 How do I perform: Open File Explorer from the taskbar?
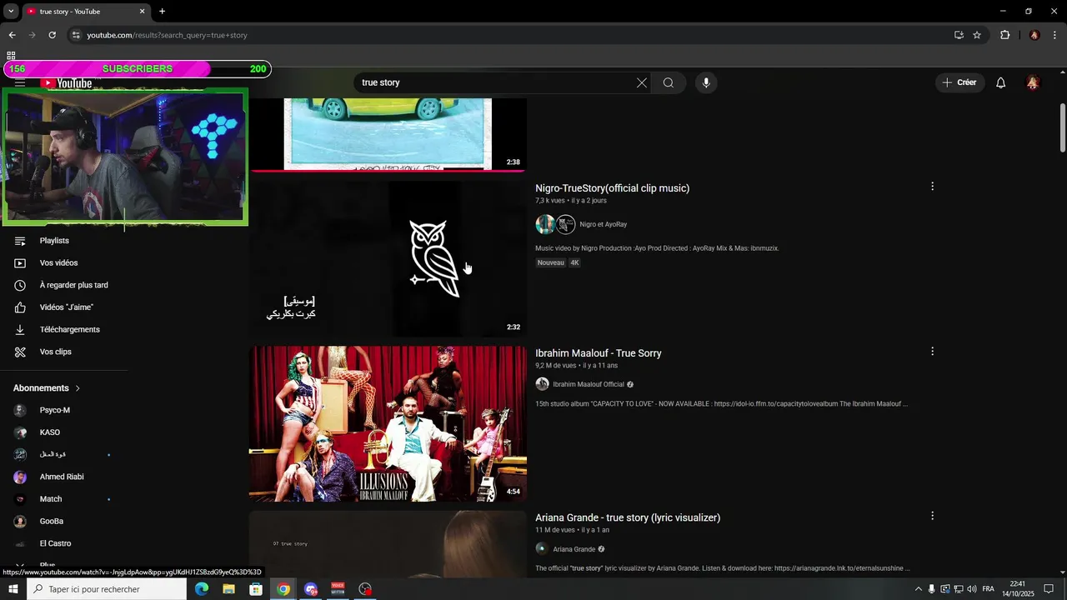[228, 589]
